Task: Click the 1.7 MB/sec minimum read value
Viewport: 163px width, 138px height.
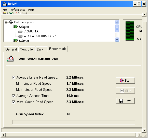Action: click(75, 83)
